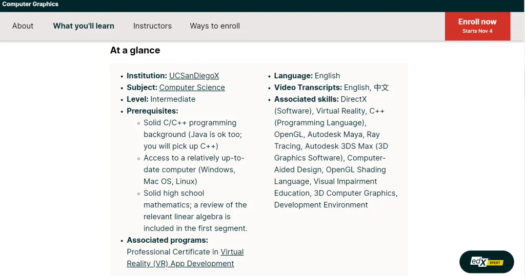This screenshot has height=276, width=525.
Task: Go to the About tab
Action: [x=23, y=26]
